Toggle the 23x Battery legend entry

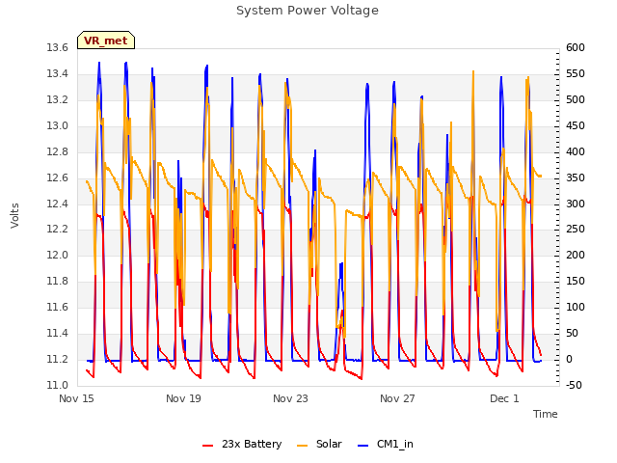(x=242, y=444)
